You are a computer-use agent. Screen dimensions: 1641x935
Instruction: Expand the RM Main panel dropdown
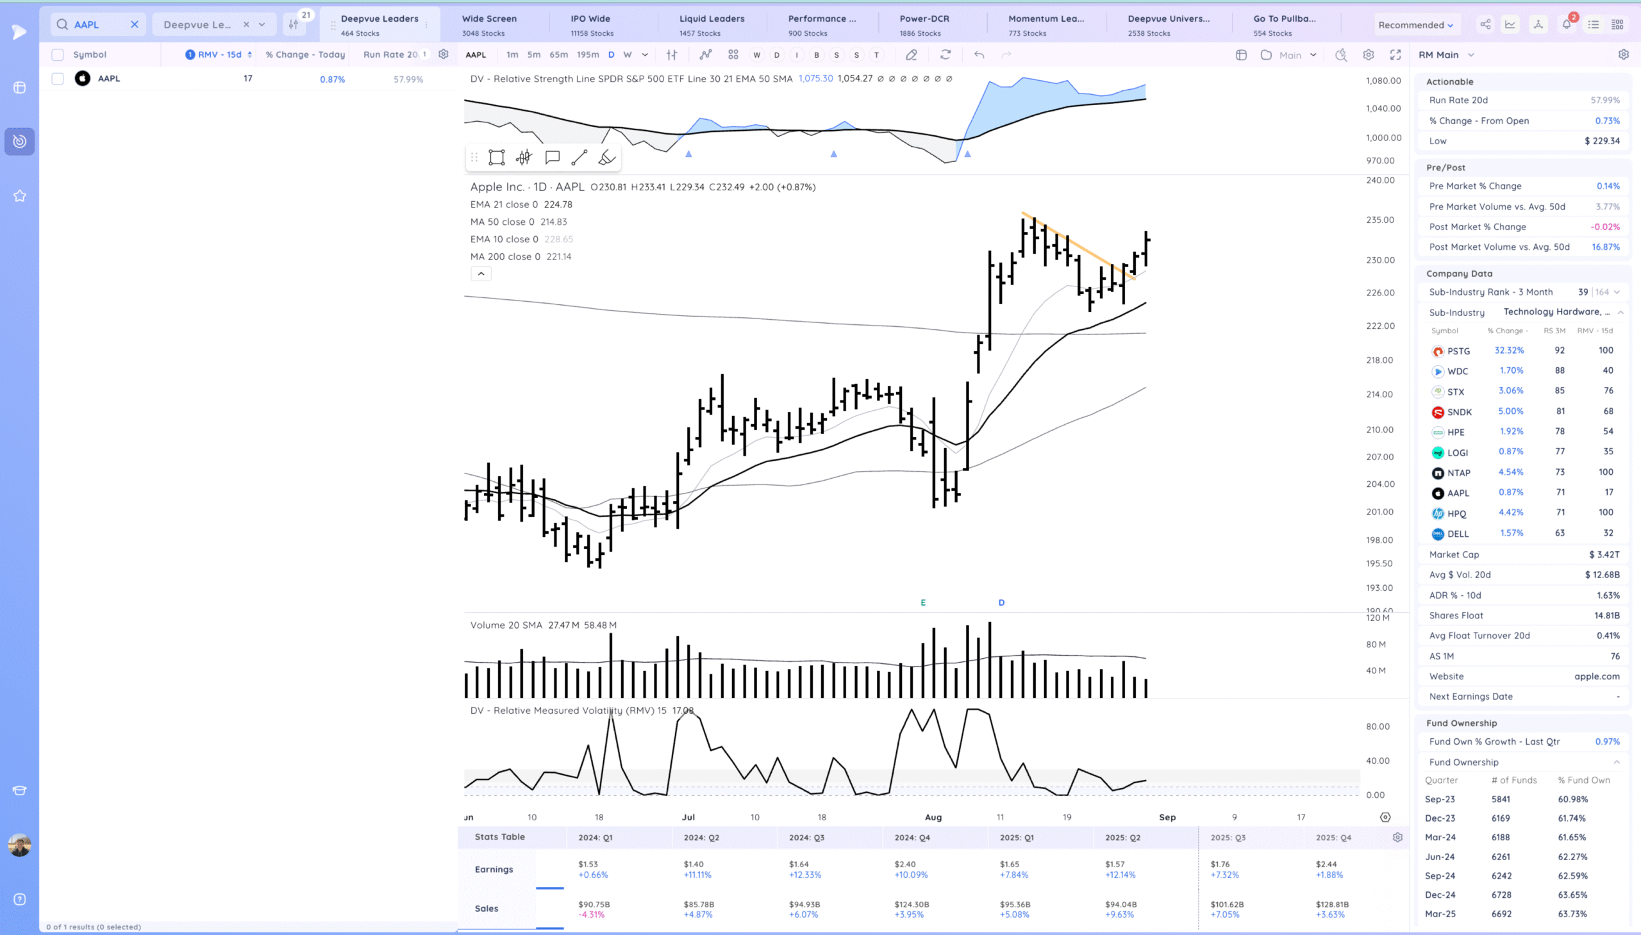click(1470, 55)
